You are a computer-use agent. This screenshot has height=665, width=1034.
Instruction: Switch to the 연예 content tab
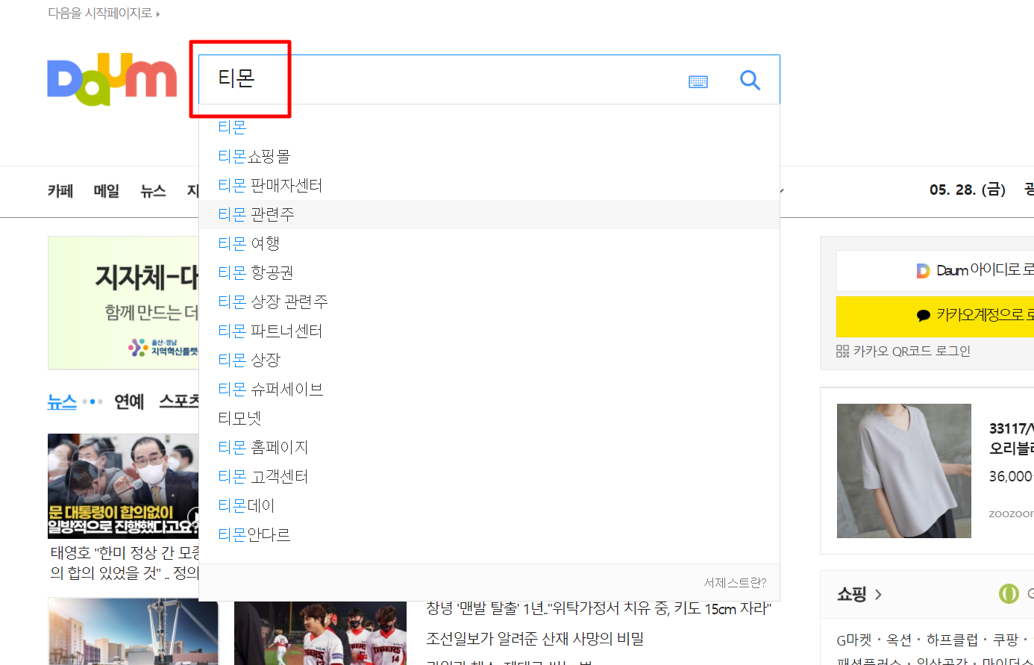pyautogui.click(x=129, y=402)
